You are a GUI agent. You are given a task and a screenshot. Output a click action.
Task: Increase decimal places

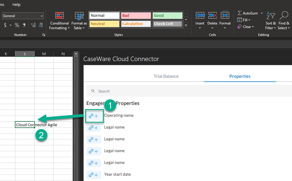coord(33,25)
